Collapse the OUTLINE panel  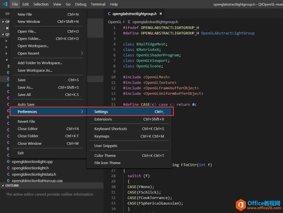[x=52, y=185]
